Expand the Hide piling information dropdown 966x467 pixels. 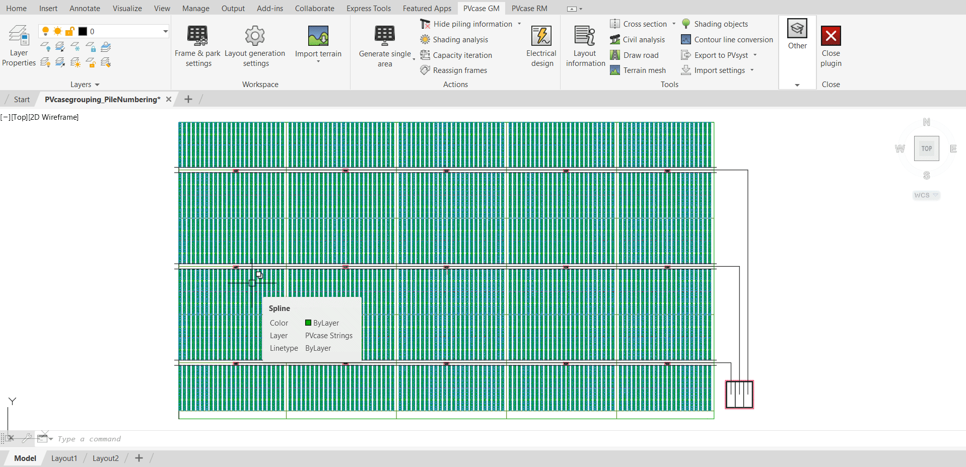[x=519, y=24]
